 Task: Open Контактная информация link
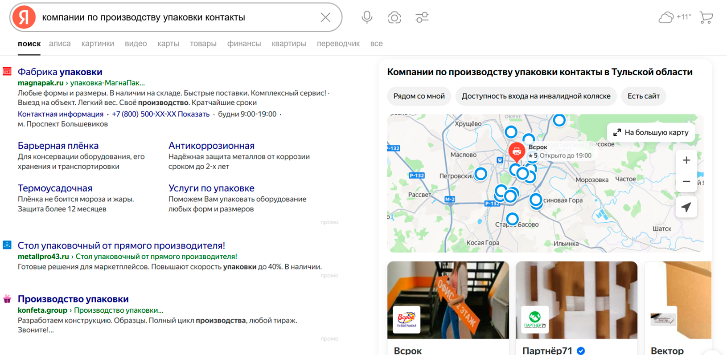(61, 114)
